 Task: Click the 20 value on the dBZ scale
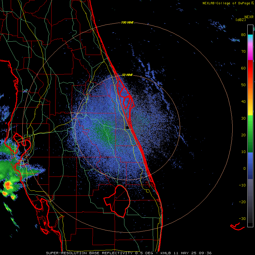coord(243,135)
